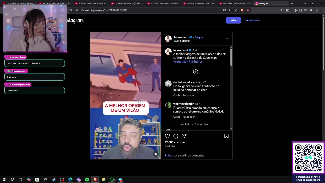Open Telegram from the taskbar

coord(120,180)
